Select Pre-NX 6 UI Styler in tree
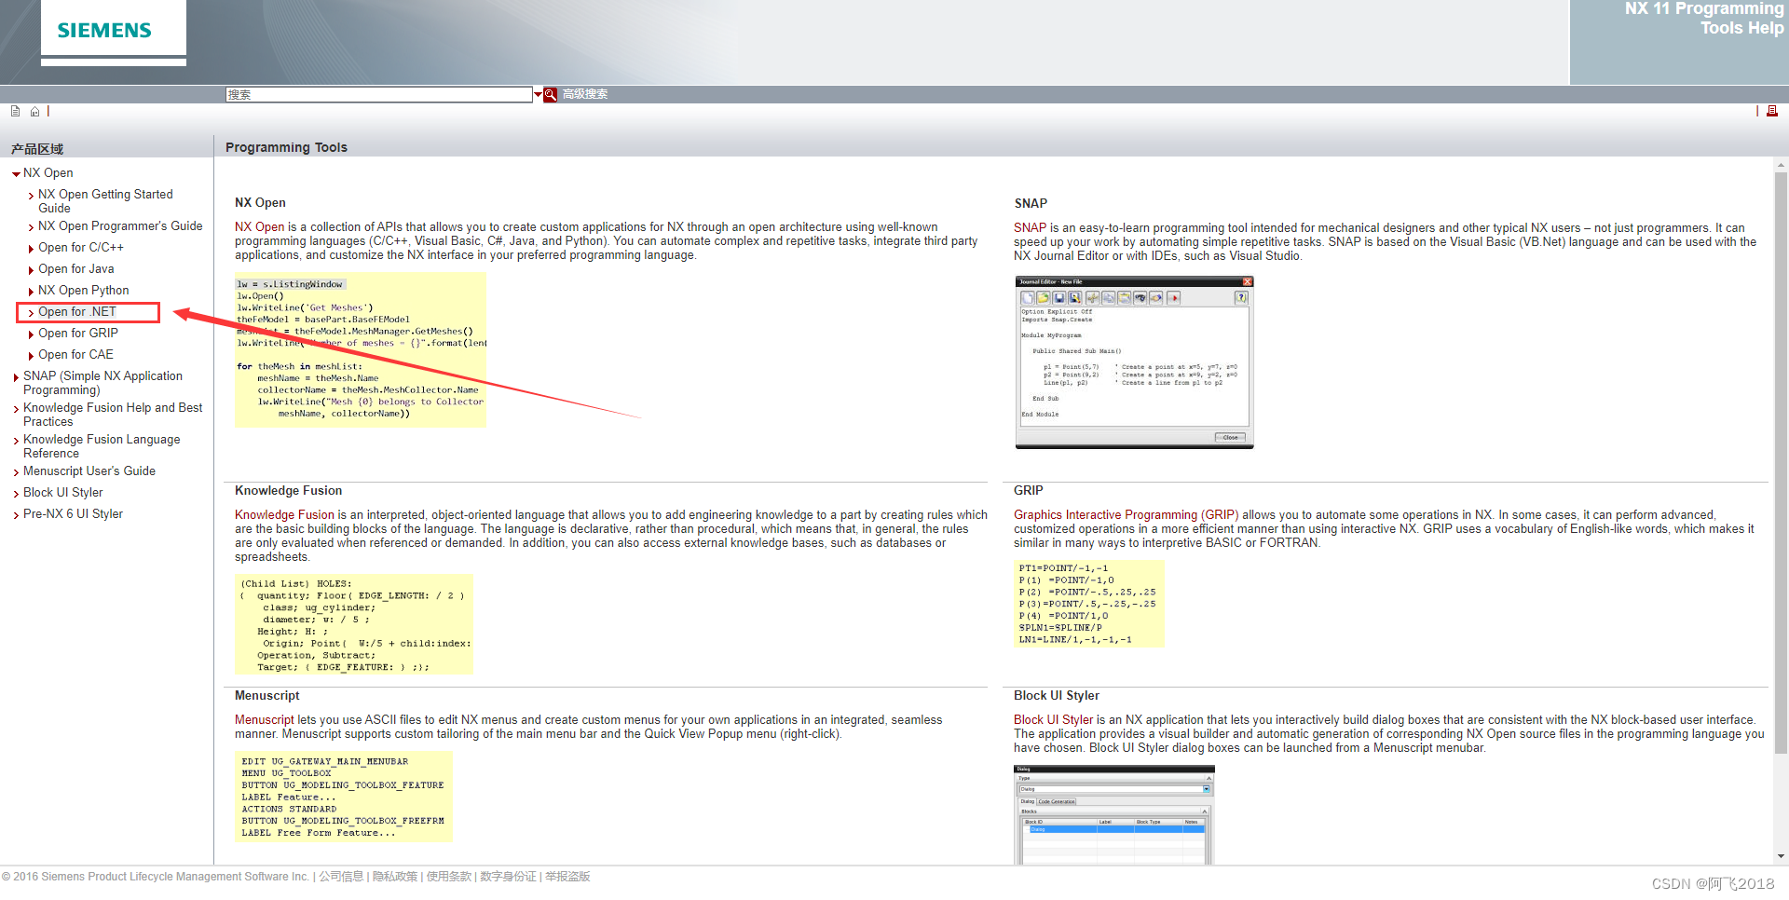Image resolution: width=1789 pixels, height=900 pixels. click(73, 514)
